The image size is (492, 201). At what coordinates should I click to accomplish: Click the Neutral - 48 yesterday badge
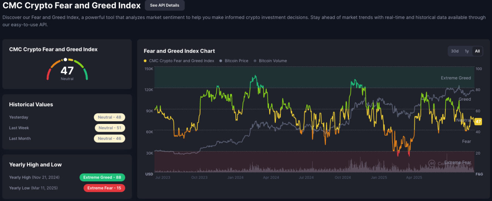pyautogui.click(x=109, y=117)
